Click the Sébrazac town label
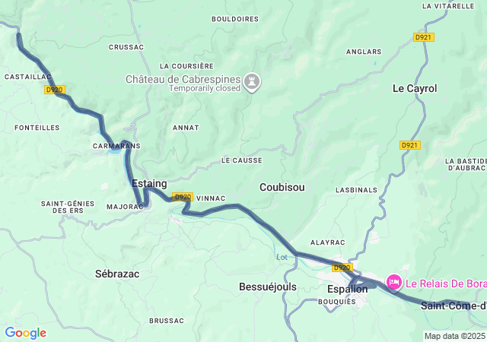Screen dimensions: 487x342 (117, 274)
